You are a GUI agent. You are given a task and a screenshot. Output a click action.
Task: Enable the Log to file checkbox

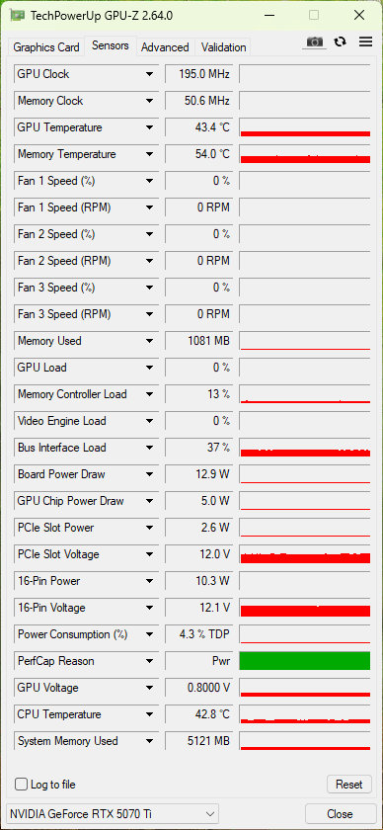(x=21, y=784)
